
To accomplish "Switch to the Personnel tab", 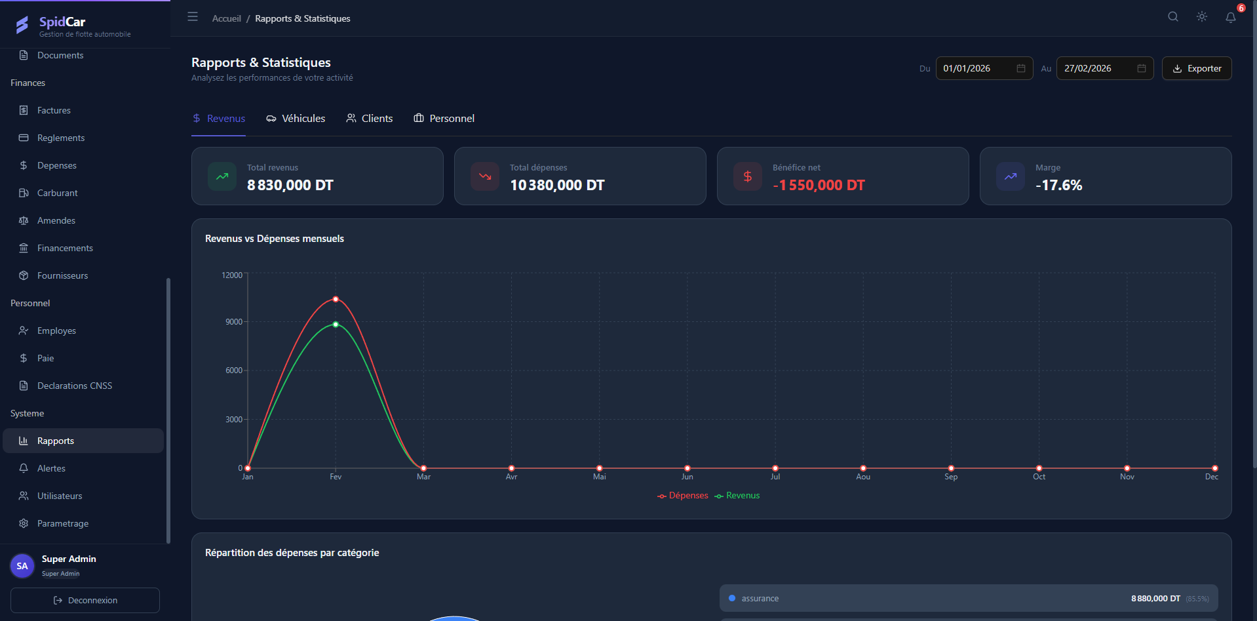I will click(444, 119).
